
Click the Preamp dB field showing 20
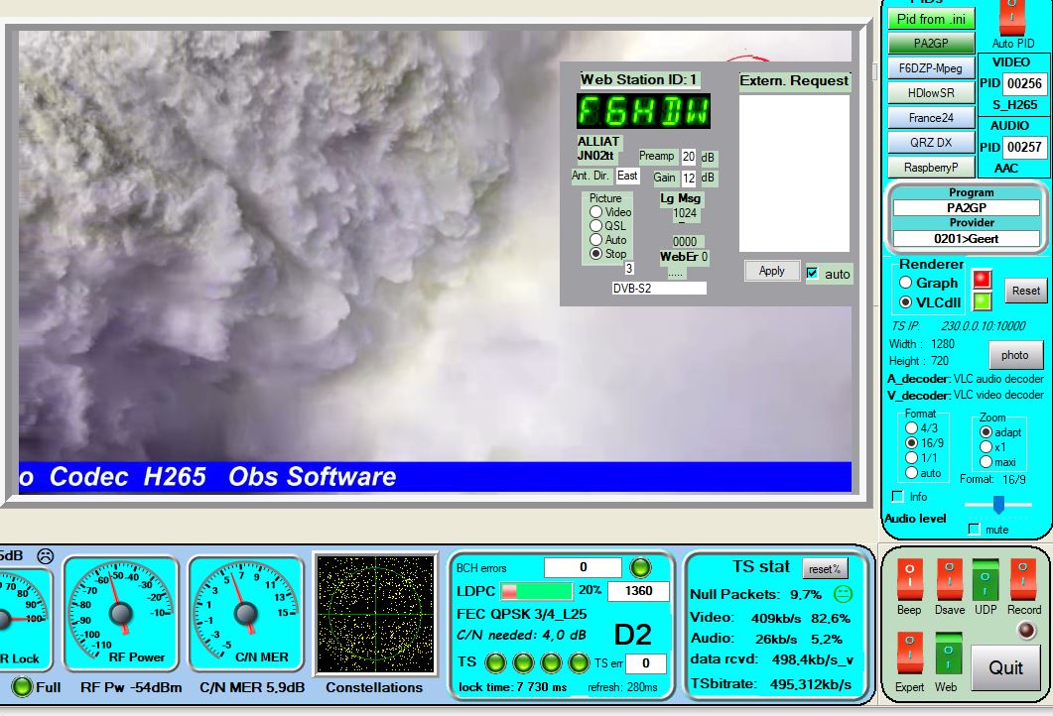click(689, 157)
